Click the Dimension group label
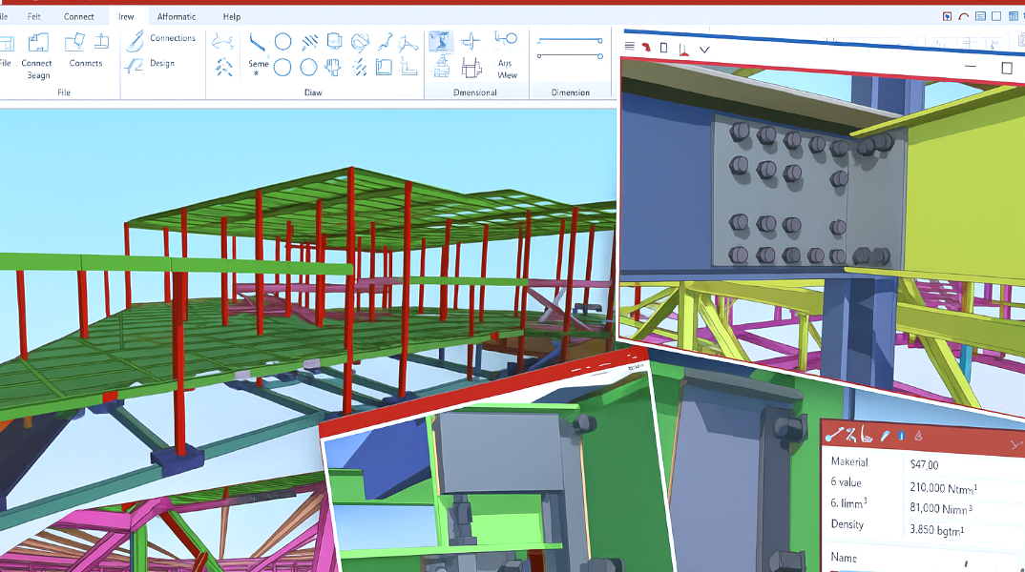 [x=570, y=92]
